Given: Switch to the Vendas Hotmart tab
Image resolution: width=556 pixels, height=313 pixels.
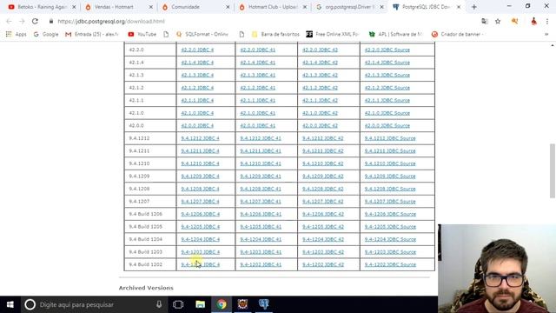Looking at the screenshot, I should tap(115, 7).
